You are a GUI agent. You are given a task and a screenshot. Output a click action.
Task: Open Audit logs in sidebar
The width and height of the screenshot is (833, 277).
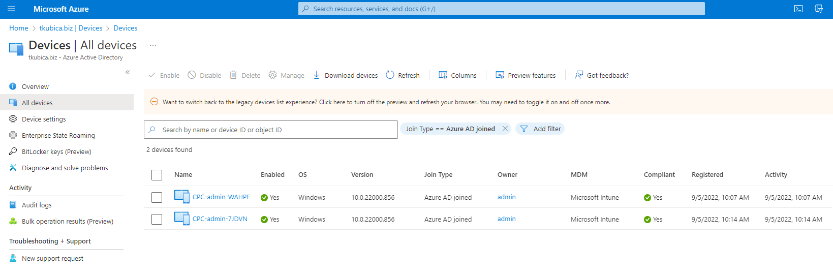pos(37,205)
